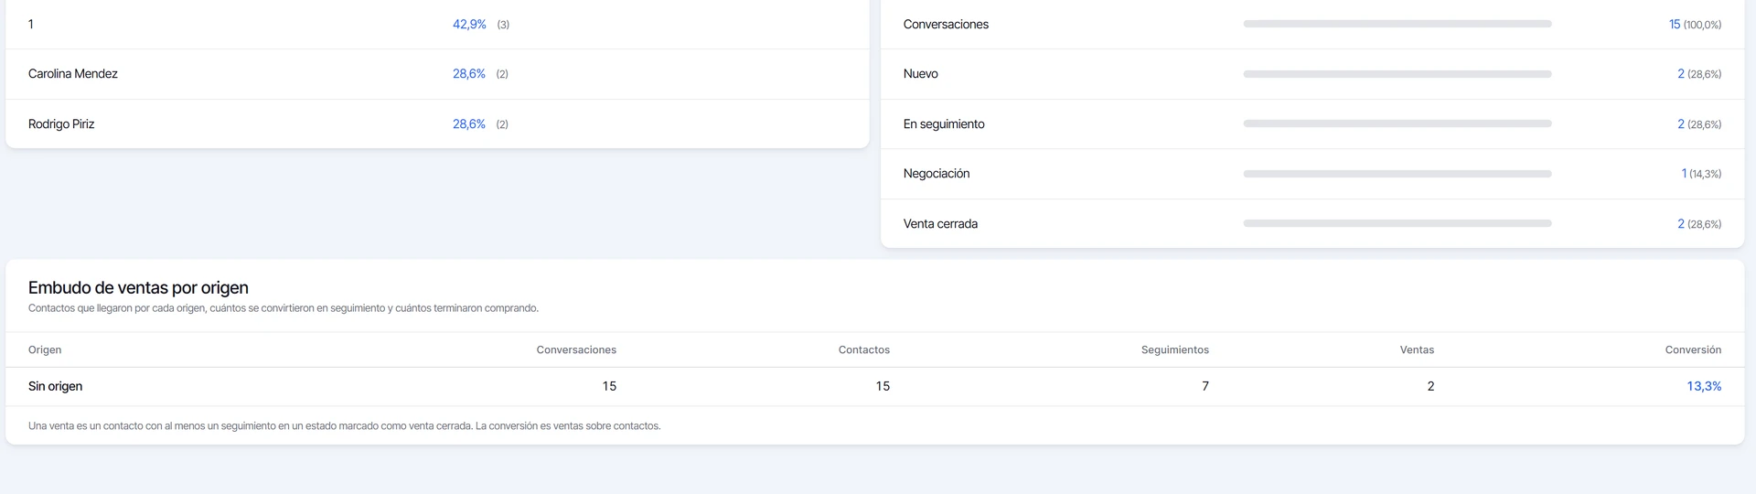The width and height of the screenshot is (1756, 494).
Task: Click the En seguimiento status label
Action: (944, 124)
